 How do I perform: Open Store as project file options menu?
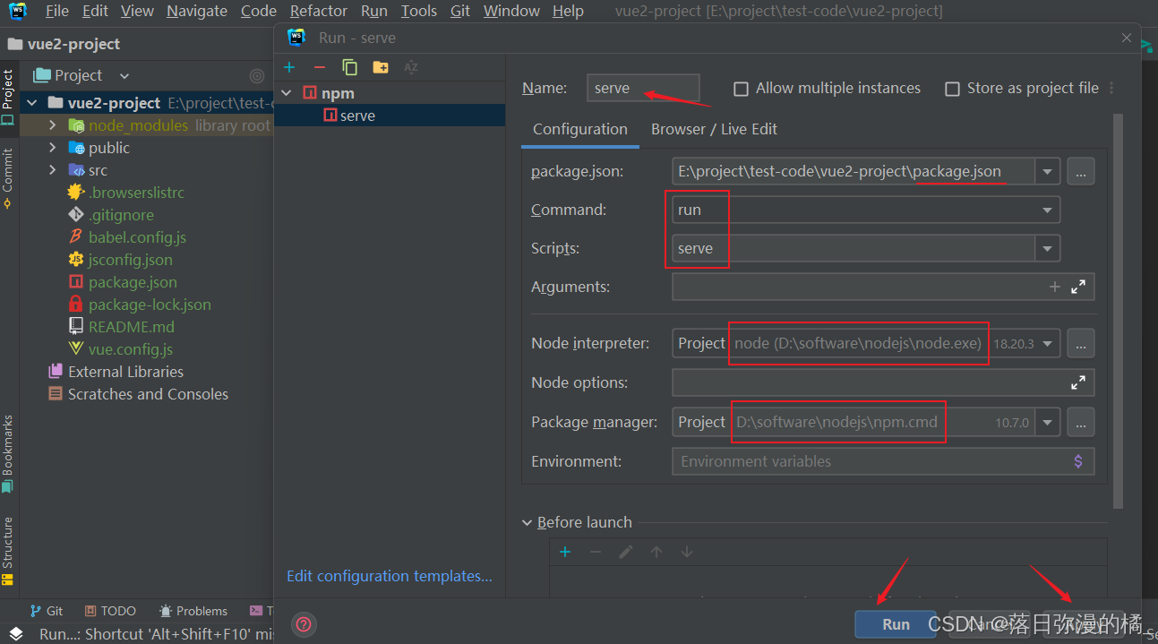[x=1111, y=88]
